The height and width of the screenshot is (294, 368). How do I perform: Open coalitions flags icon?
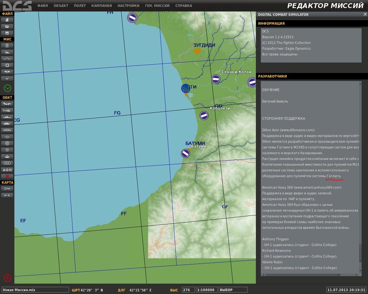click(x=7, y=72)
